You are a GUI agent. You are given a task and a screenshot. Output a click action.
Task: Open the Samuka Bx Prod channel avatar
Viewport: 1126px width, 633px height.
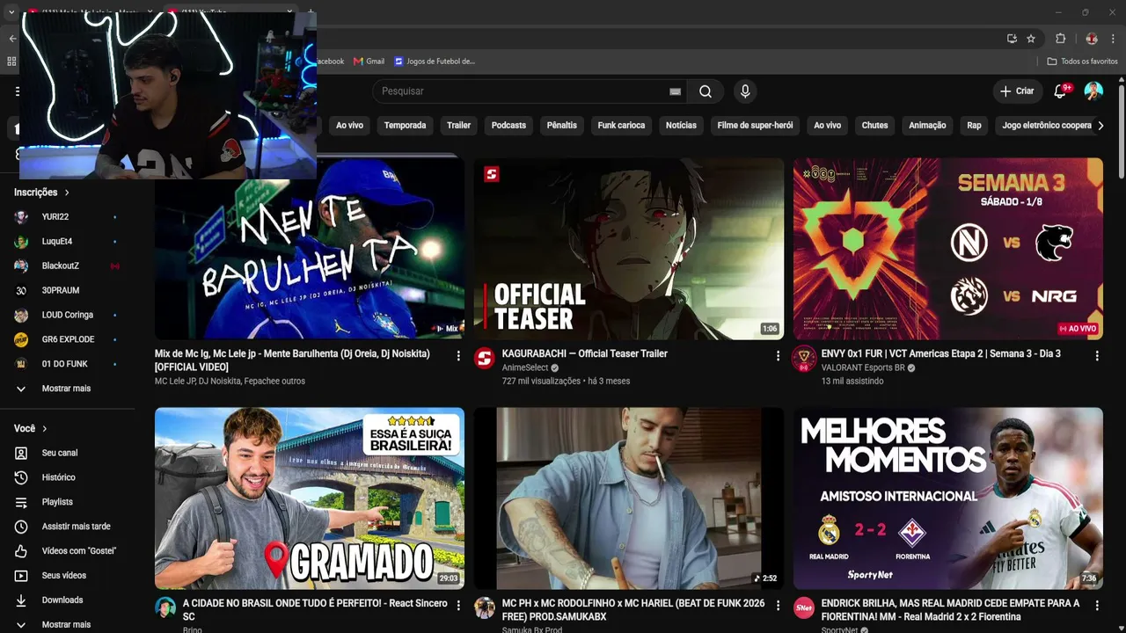485,608
